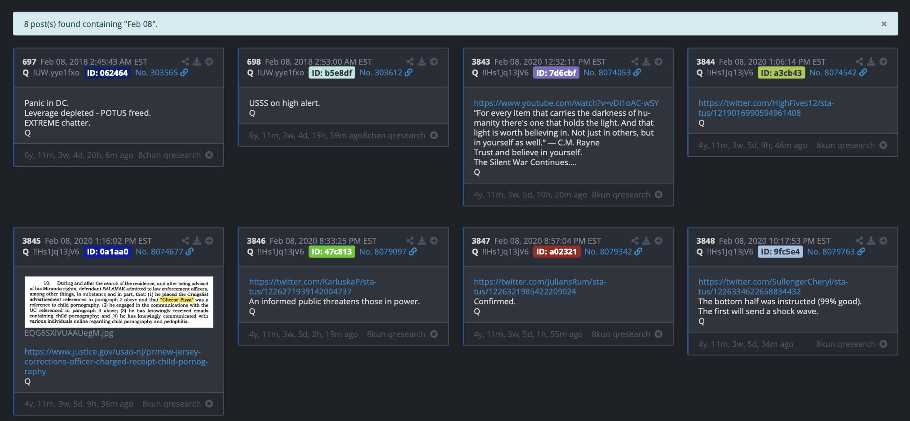This screenshot has width=910, height=421.
Task: Select the ID: 47c813 badge
Action: click(332, 252)
